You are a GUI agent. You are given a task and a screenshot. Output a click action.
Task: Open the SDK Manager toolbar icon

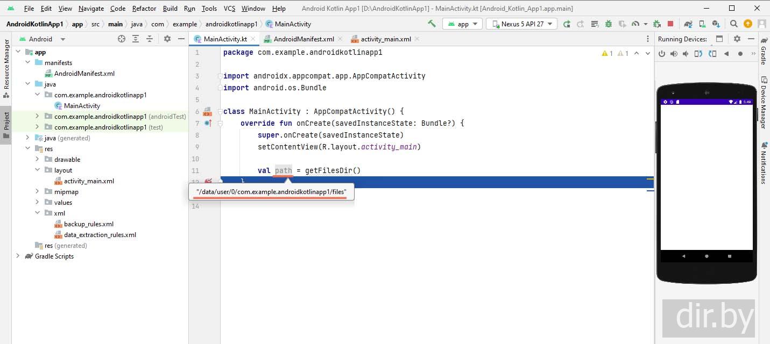(x=716, y=24)
